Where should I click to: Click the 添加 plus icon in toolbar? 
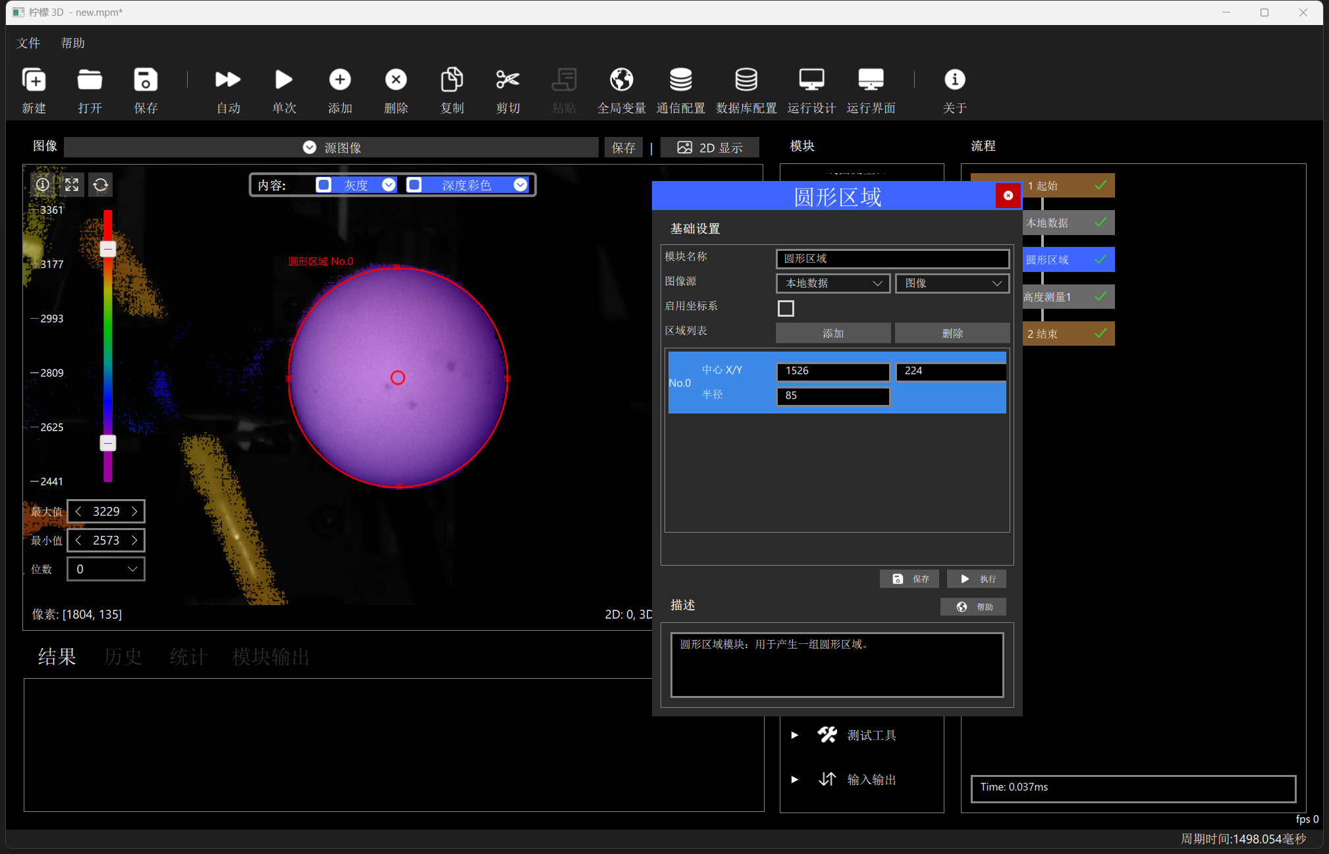[340, 80]
